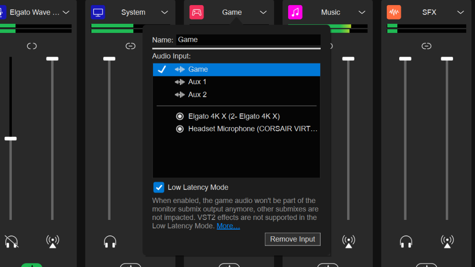This screenshot has width=475, height=267.
Task: Select the Elgato 4K X radio button
Action: click(180, 116)
